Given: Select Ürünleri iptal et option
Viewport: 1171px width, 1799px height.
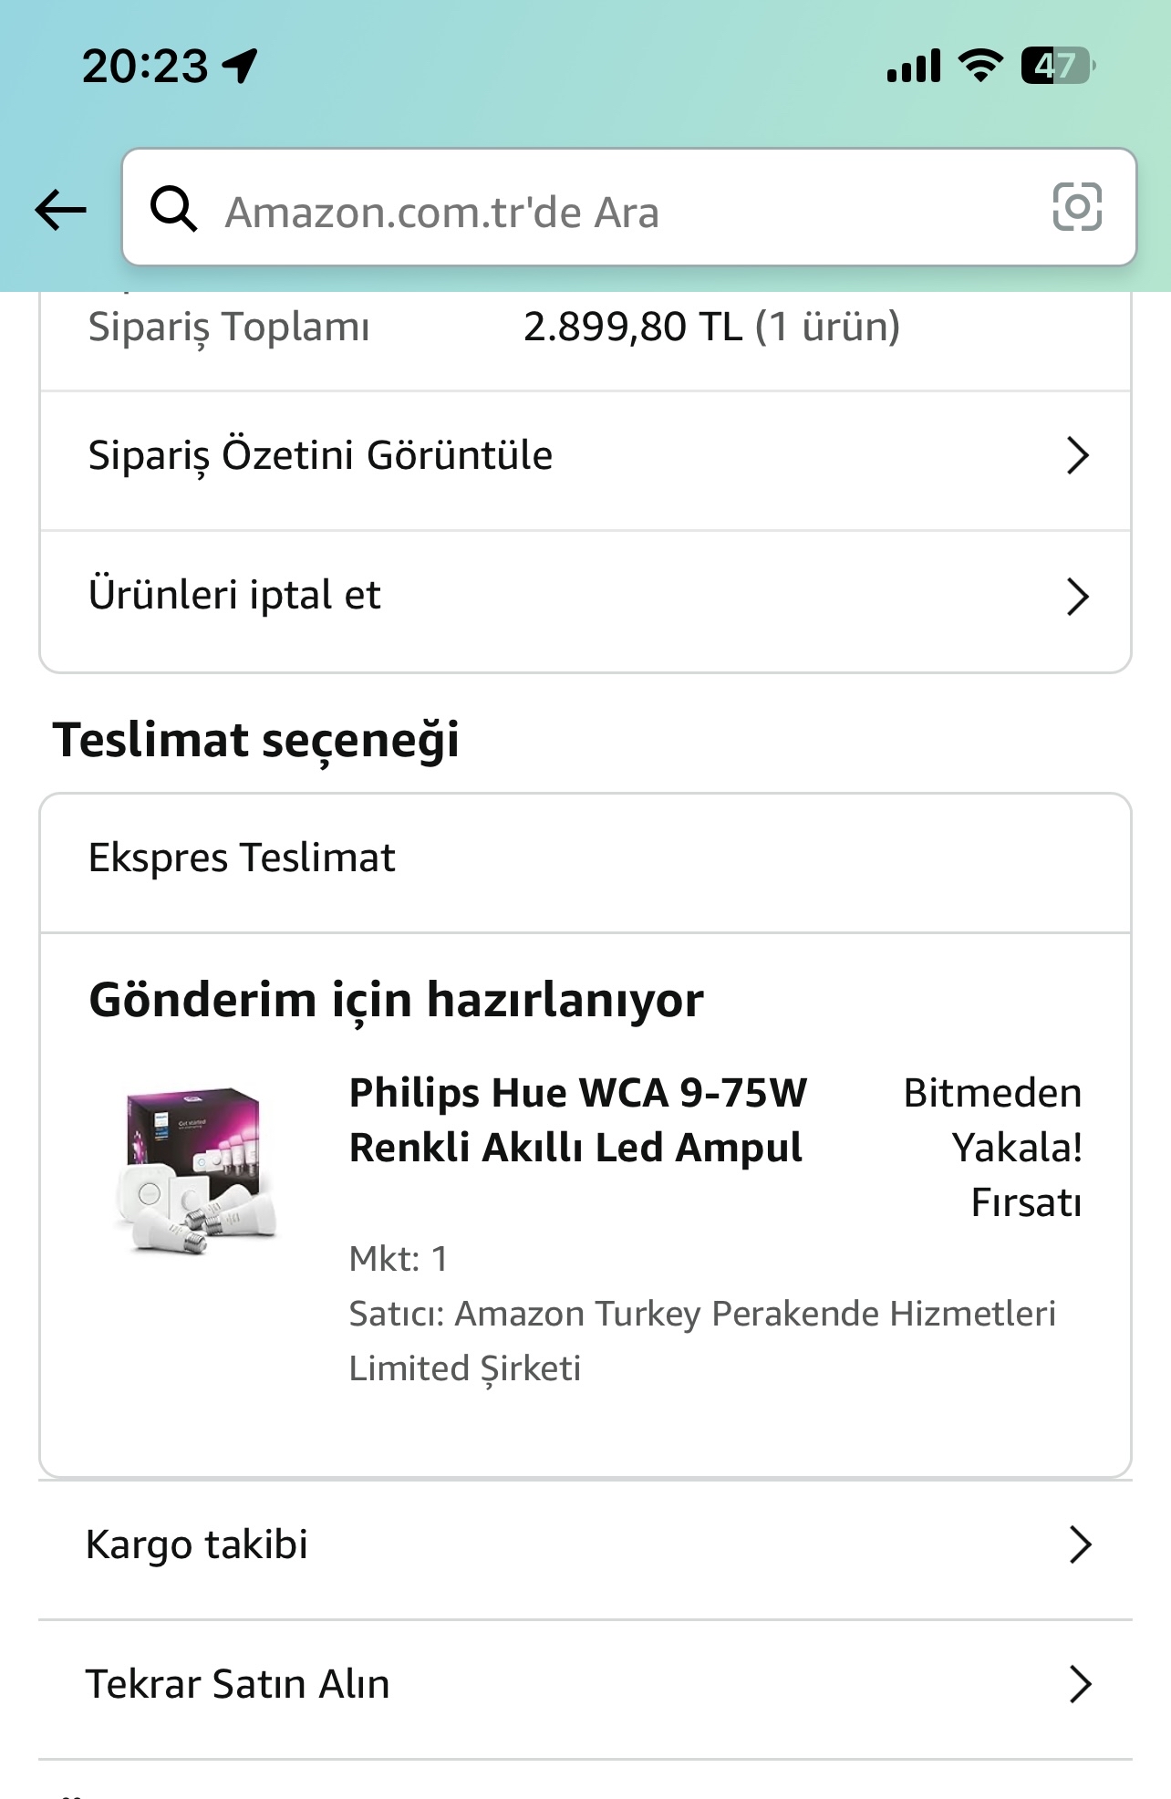Looking at the screenshot, I should (x=234, y=596).
